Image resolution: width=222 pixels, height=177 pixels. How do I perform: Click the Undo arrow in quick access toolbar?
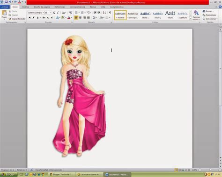pos(10,2)
